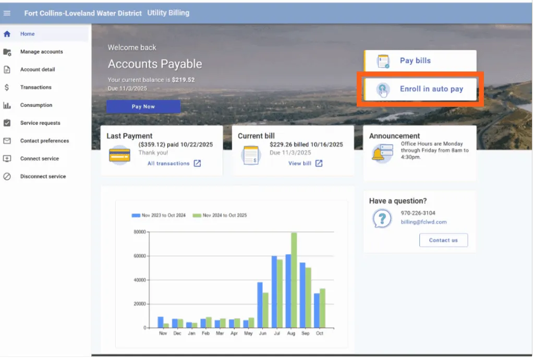Click the Home house icon in sidebar
Viewport: 534px width, 358px height.
(x=7, y=34)
